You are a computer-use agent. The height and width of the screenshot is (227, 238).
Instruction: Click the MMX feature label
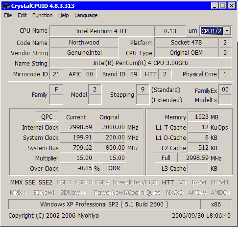[x=16, y=182]
